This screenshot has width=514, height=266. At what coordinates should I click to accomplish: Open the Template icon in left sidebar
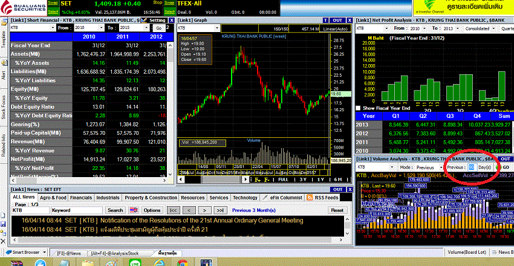tap(4, 22)
